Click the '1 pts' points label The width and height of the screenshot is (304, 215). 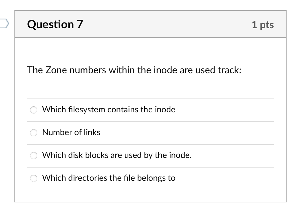pyautogui.click(x=263, y=25)
